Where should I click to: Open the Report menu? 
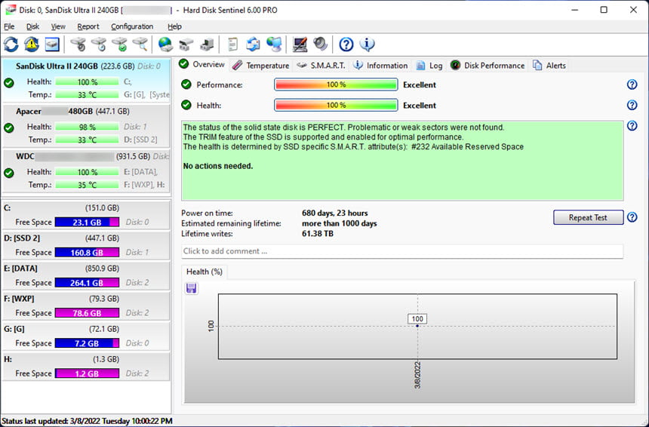[88, 26]
